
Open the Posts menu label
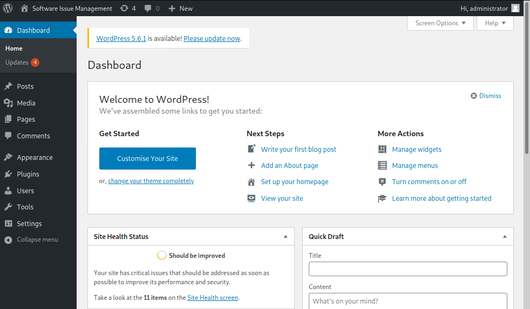25,86
